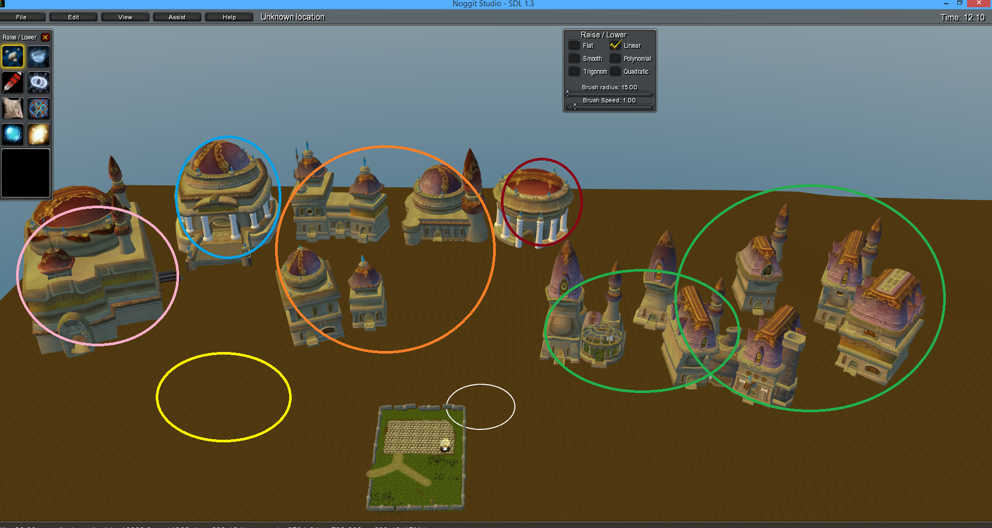Select the Area ID map scroll tool
Image resolution: width=992 pixels, height=528 pixels.
[13, 109]
